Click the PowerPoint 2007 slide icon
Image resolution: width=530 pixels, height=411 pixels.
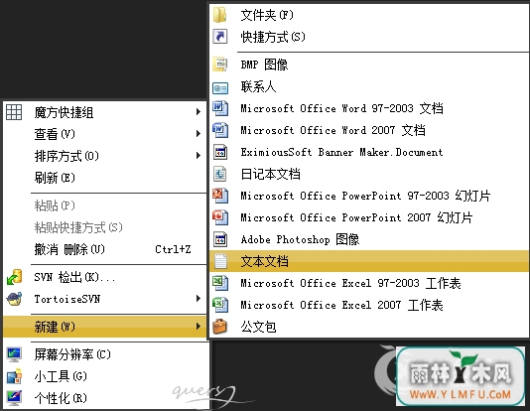(x=220, y=217)
